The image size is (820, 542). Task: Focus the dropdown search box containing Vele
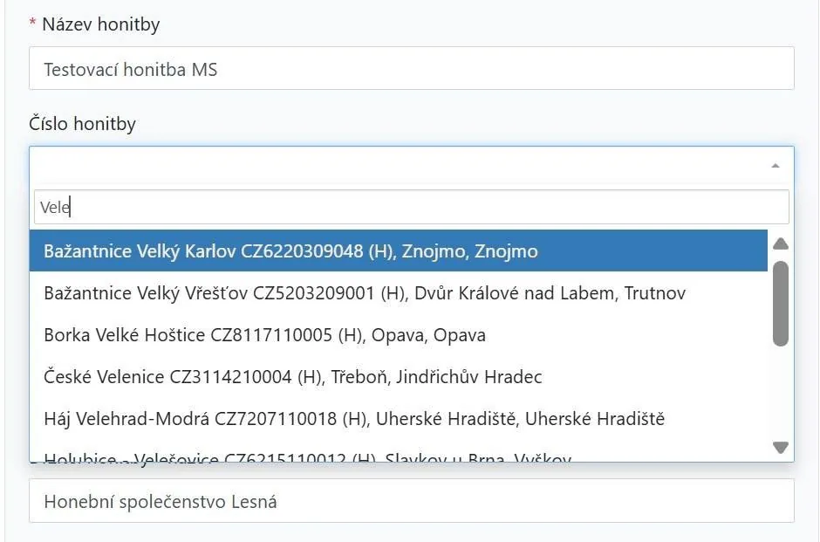pos(412,207)
